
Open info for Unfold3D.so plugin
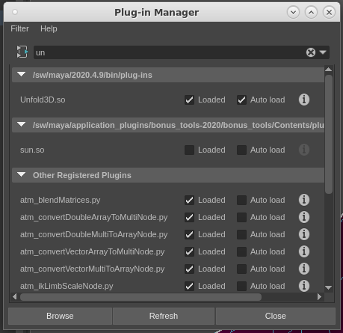click(304, 100)
